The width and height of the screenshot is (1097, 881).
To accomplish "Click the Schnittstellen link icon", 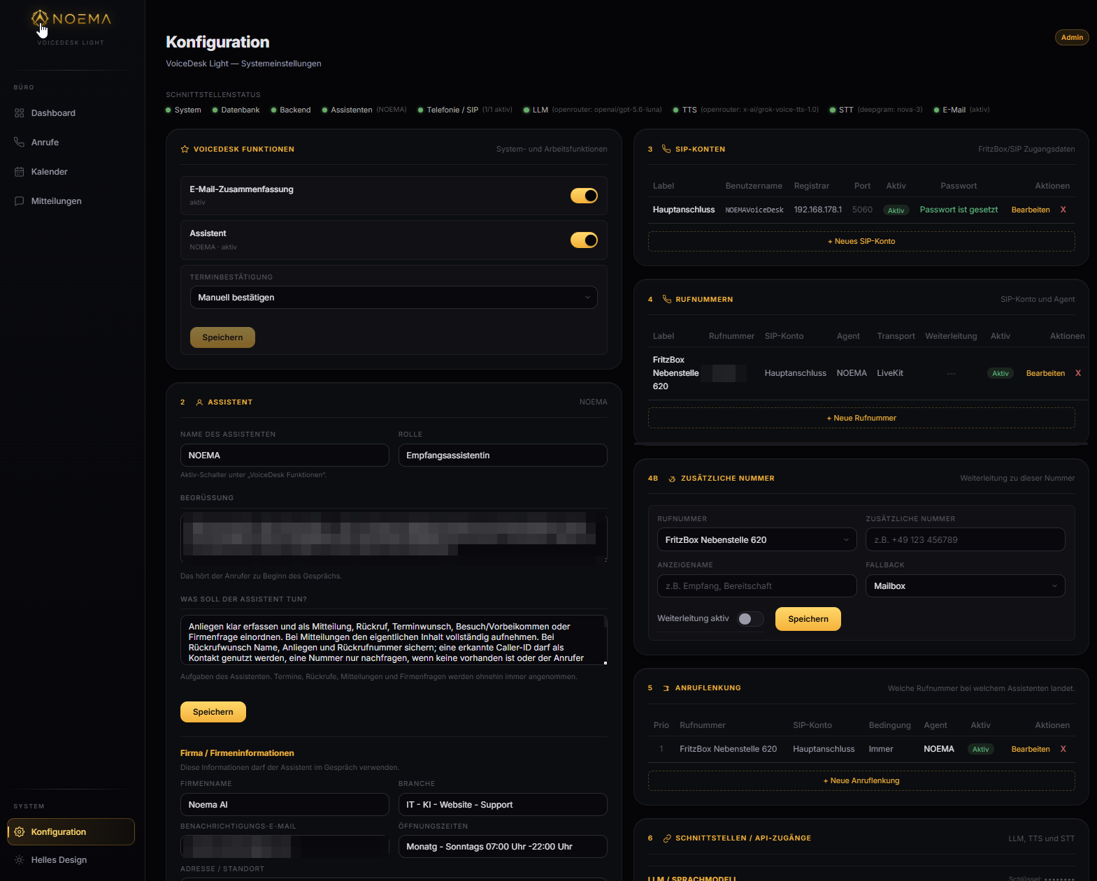I will (x=667, y=838).
